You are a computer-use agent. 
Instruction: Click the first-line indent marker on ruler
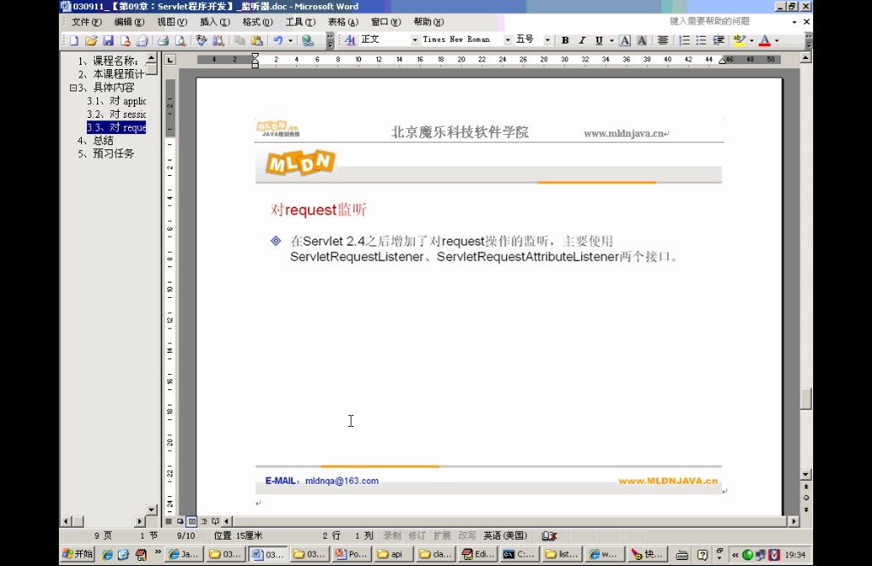point(255,56)
